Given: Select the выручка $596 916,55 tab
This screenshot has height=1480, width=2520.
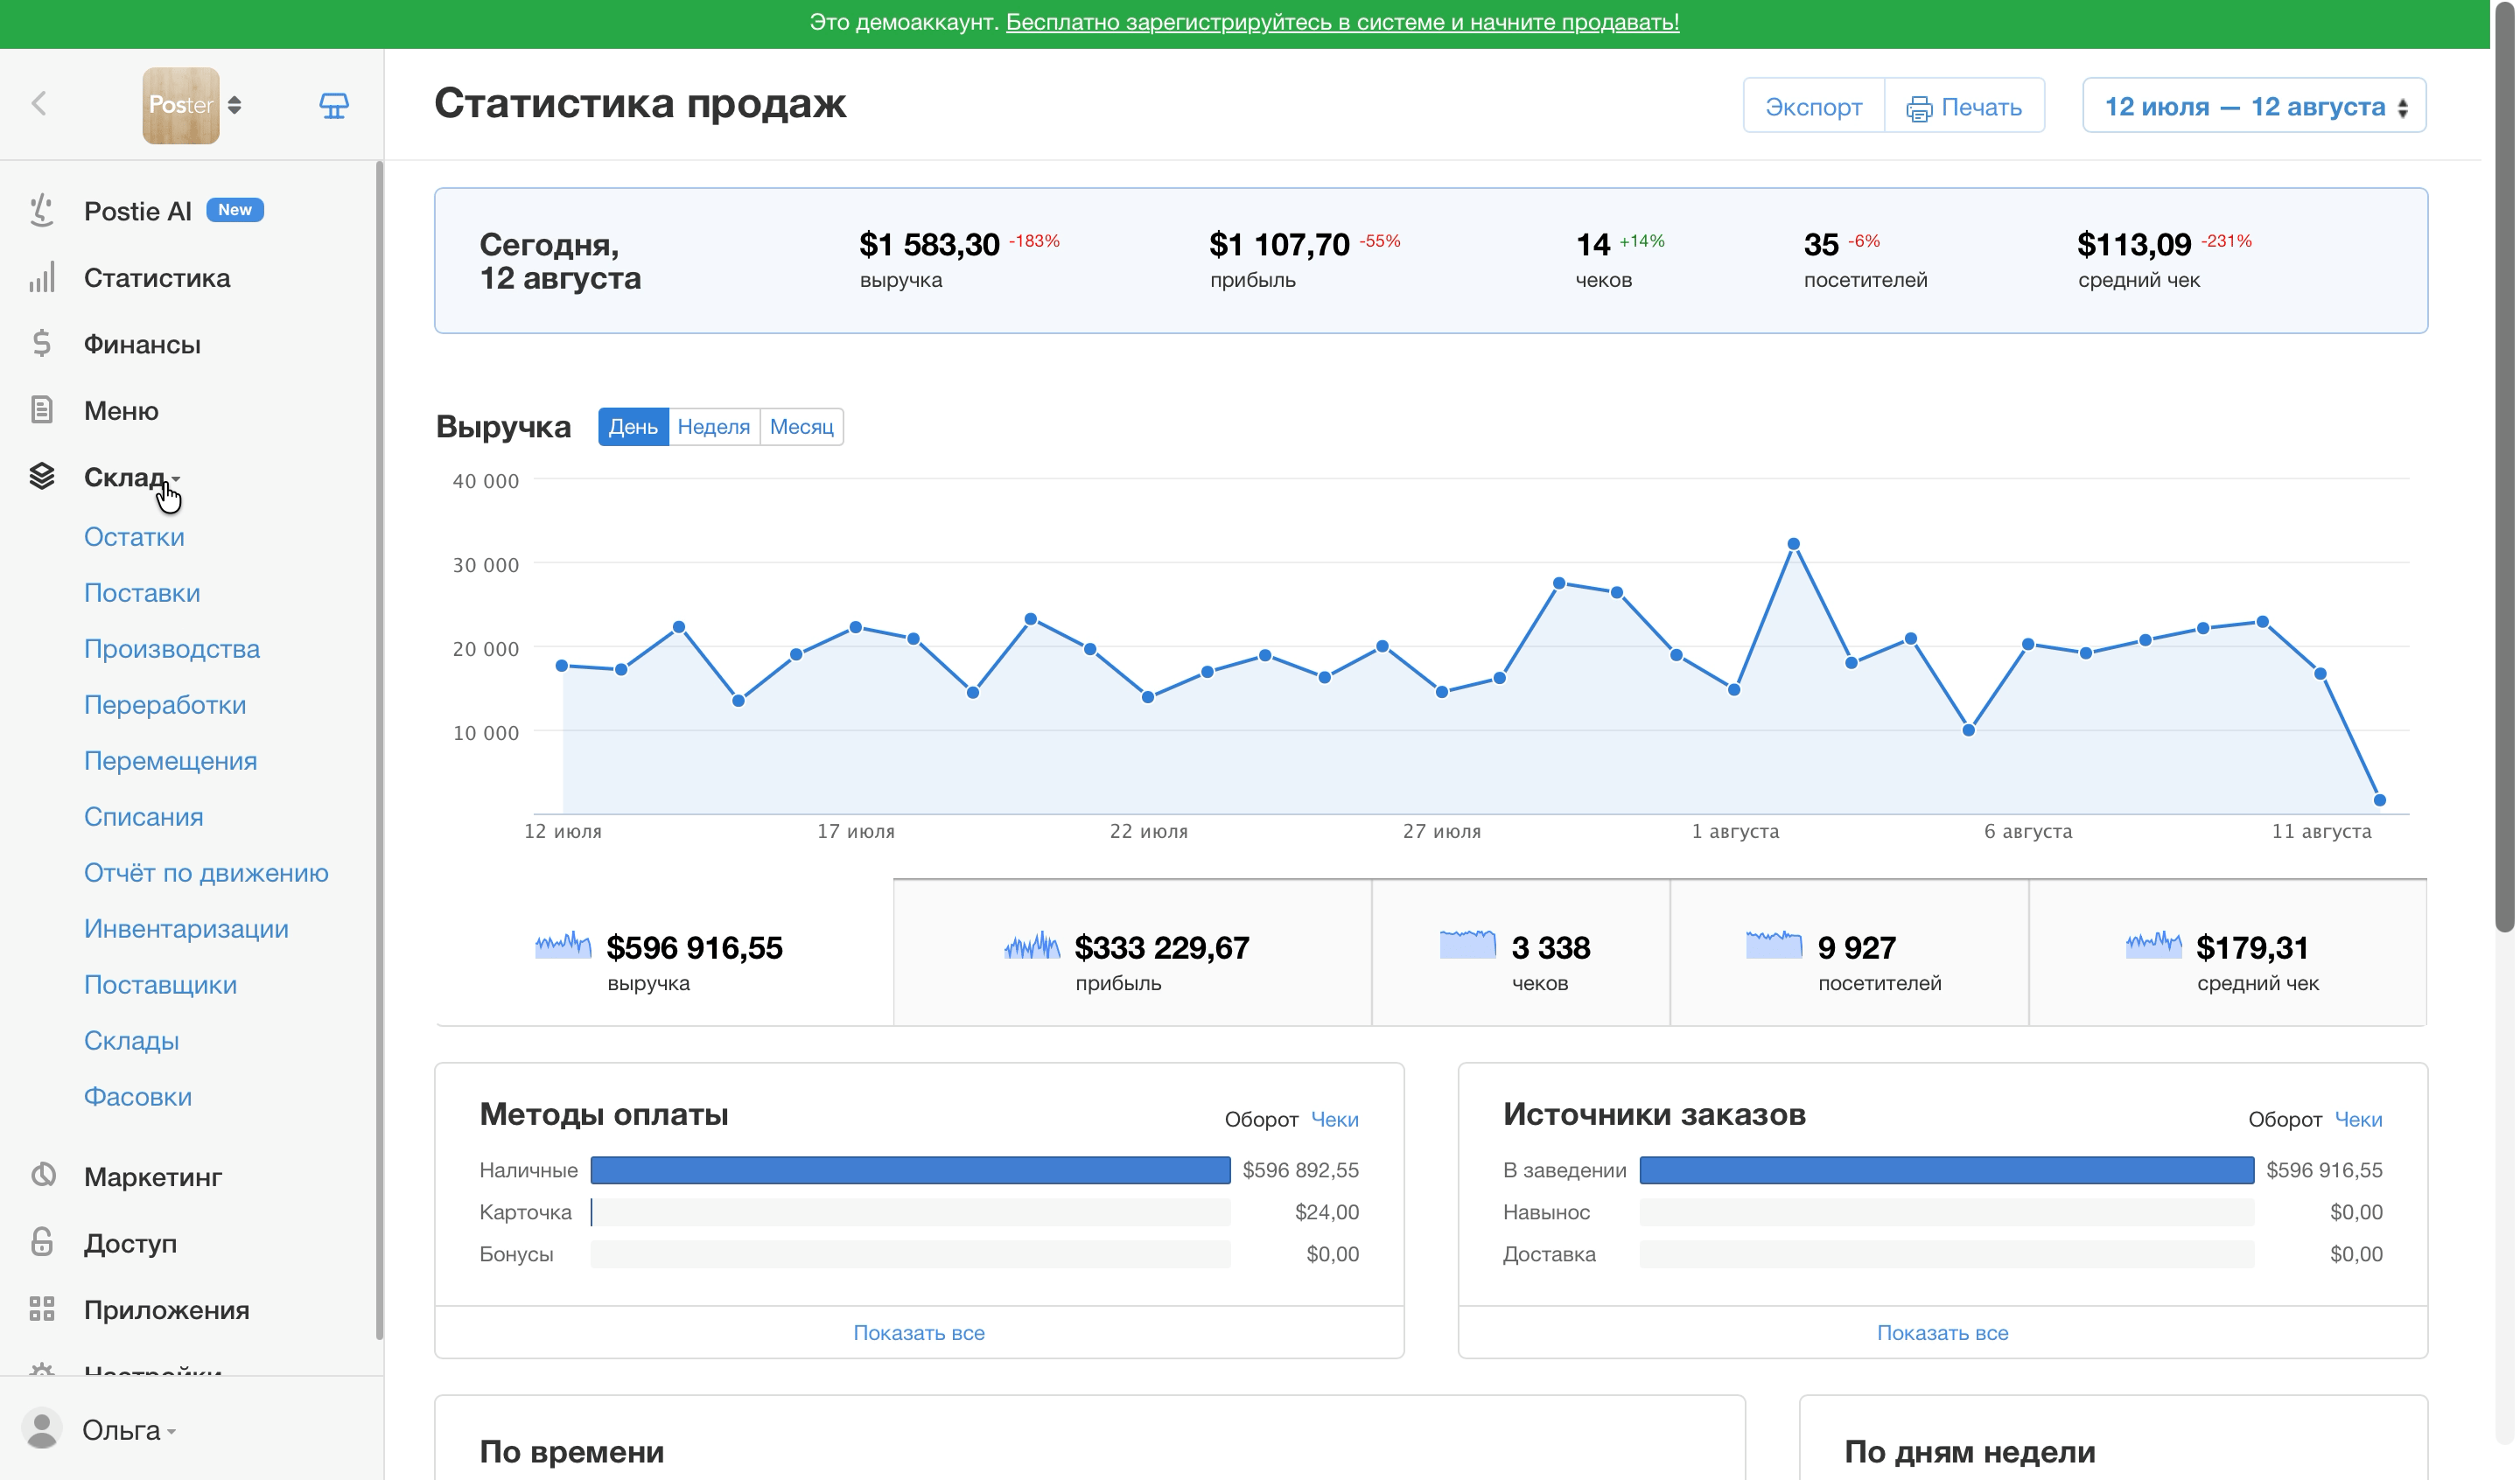Looking at the screenshot, I should click(x=665, y=953).
